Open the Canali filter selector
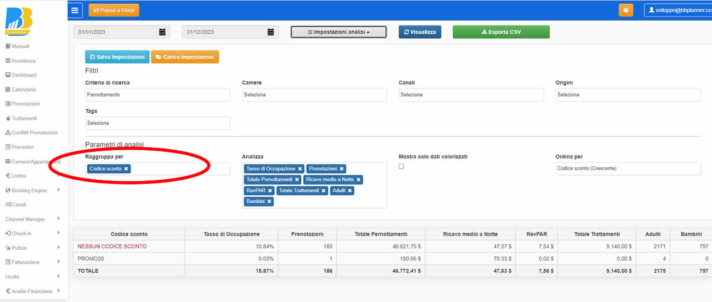The image size is (712, 302). 471,95
